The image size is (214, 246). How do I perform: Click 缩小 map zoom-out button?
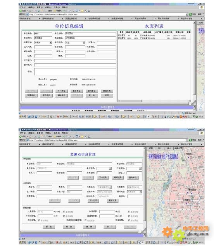(169, 148)
